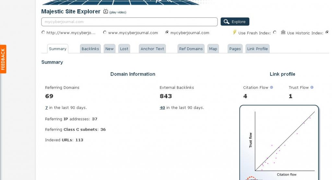
Task: Click the Domain Information heading
Action: click(133, 74)
